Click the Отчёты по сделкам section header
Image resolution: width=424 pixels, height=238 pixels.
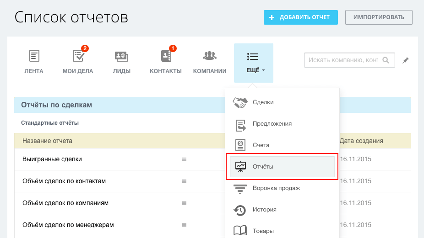56,105
